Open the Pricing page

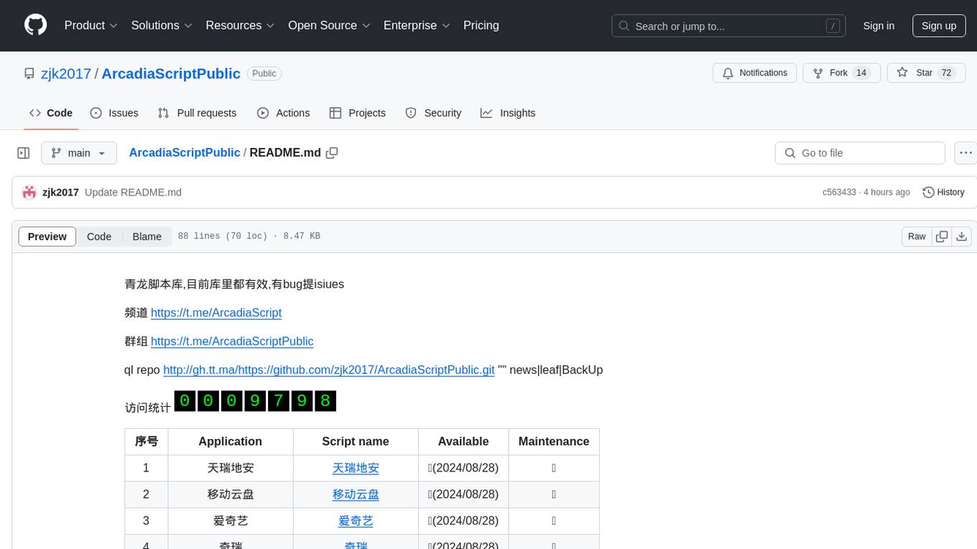click(481, 25)
